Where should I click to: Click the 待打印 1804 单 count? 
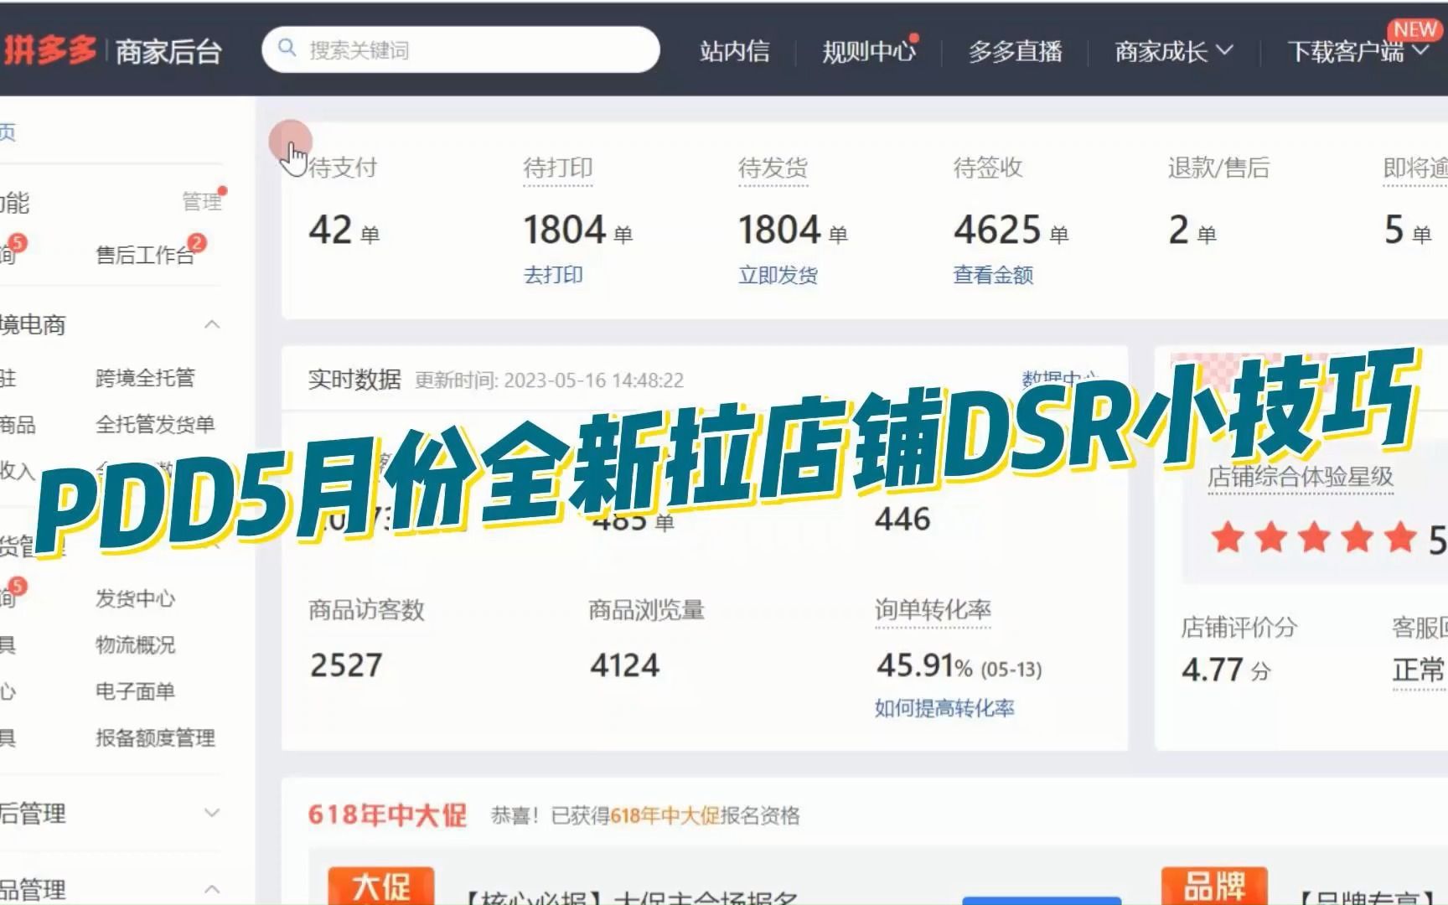(x=578, y=230)
